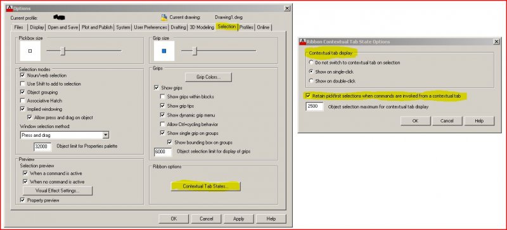This screenshot has width=507, height=230.
Task: Open the Window selection method dropdown
Action: coord(106,135)
